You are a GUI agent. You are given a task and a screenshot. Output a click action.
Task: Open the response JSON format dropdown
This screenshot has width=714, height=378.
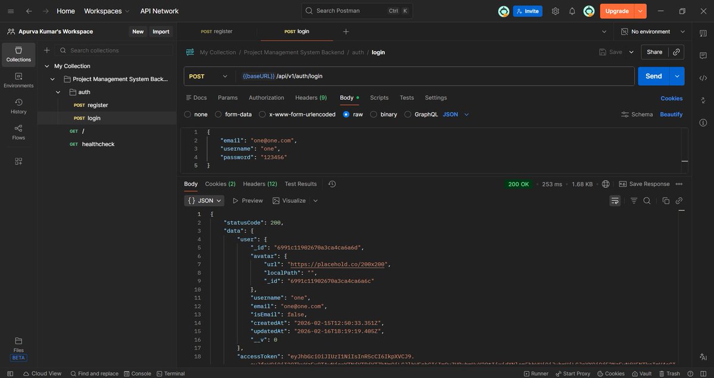[x=204, y=201]
